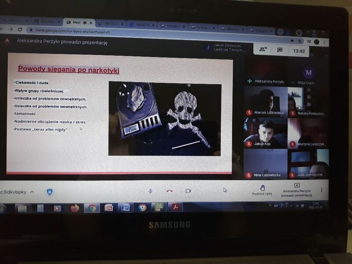The width and height of the screenshot is (352, 264).
Task: Click the meet.google.com address bar
Action: [132, 32]
